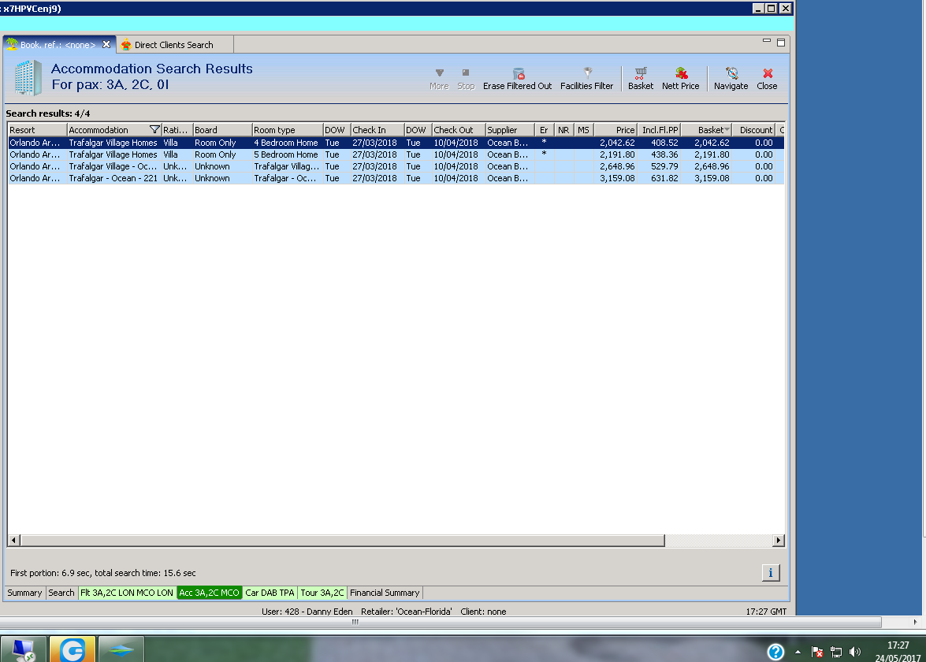Sort by Basket column header
Viewport: 926px width, 662px height.
coord(707,130)
